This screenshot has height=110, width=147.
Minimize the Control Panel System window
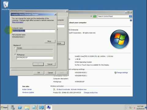coord(126,12)
